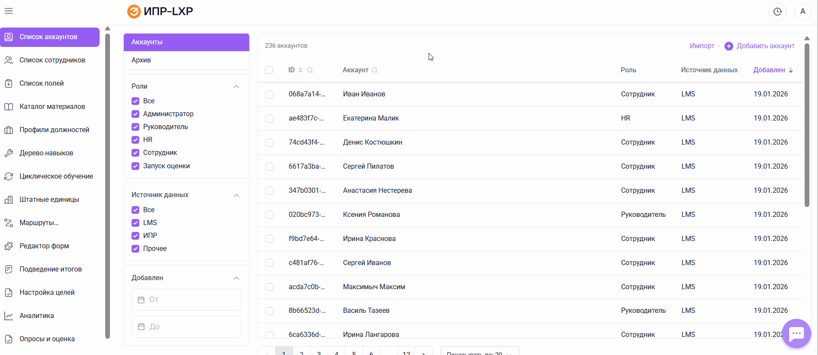Select the checkbox for Иван Иванов row
Image resolution: width=818 pixels, height=355 pixels.
click(270, 94)
